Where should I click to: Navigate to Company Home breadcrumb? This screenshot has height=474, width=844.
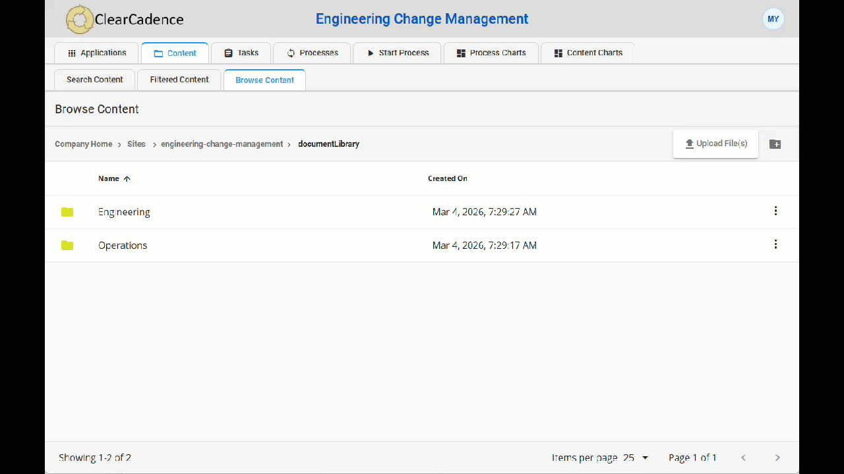[83, 144]
